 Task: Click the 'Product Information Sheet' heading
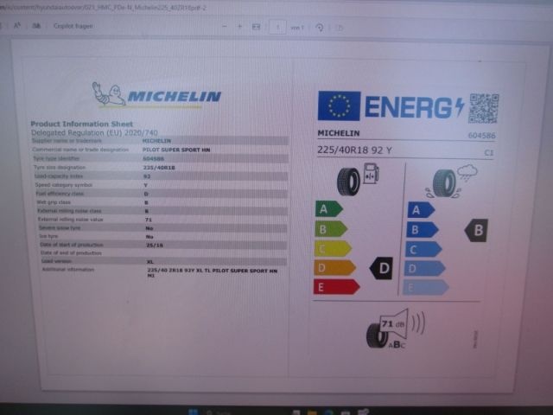(x=82, y=124)
